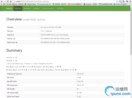This screenshot has width=132, height=98.
Task: Expand the Utilities dropdown in Hadoop navbar
Action: point(61,8)
